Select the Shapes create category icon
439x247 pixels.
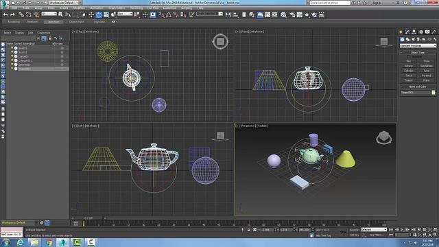(407, 39)
